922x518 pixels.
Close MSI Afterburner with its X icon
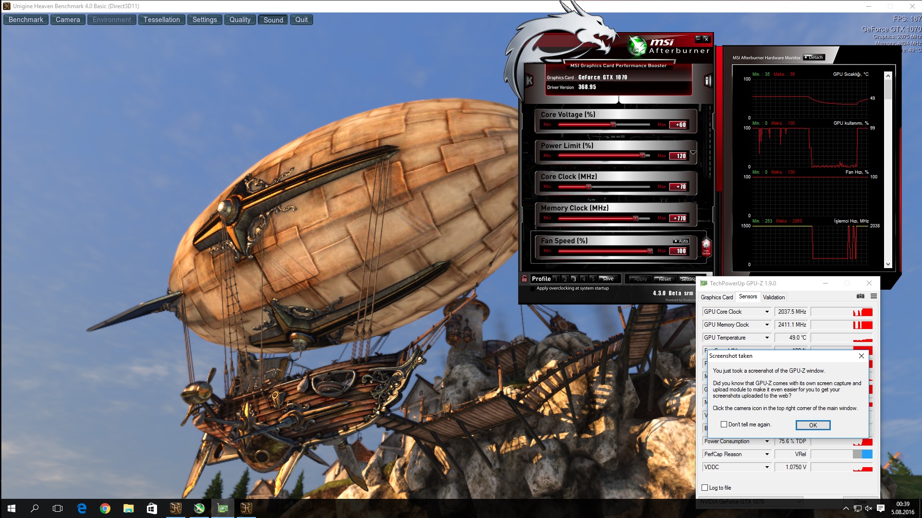tap(706, 39)
